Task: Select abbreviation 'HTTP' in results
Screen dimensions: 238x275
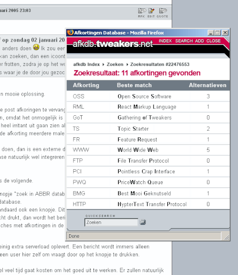Action: (79, 204)
